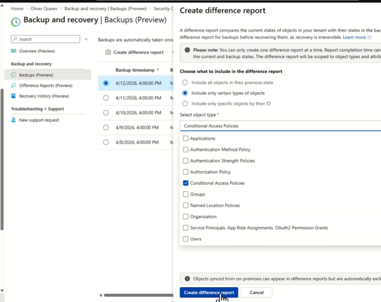Screen dimensions: 381x302
Task: Click the Backup timestamp sort arrow
Action: point(158,70)
